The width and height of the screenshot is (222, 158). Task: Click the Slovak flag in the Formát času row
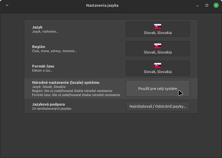158,65
